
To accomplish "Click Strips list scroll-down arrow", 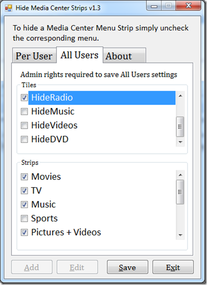I will [180, 235].
